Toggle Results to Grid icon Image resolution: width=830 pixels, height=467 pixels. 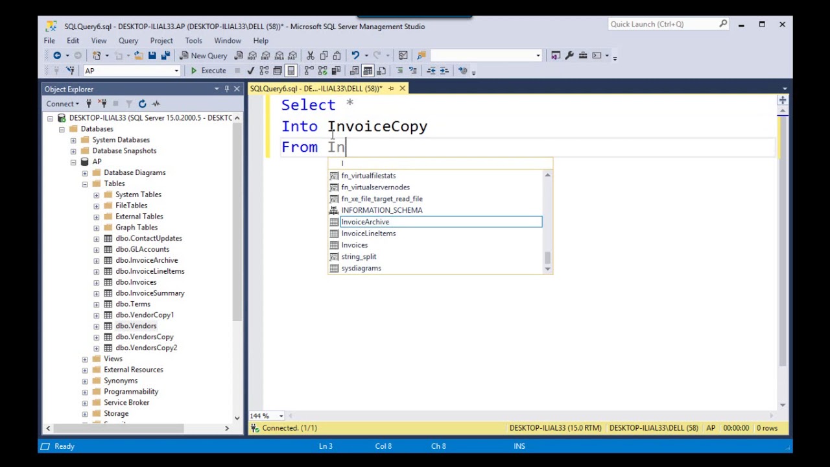click(368, 70)
